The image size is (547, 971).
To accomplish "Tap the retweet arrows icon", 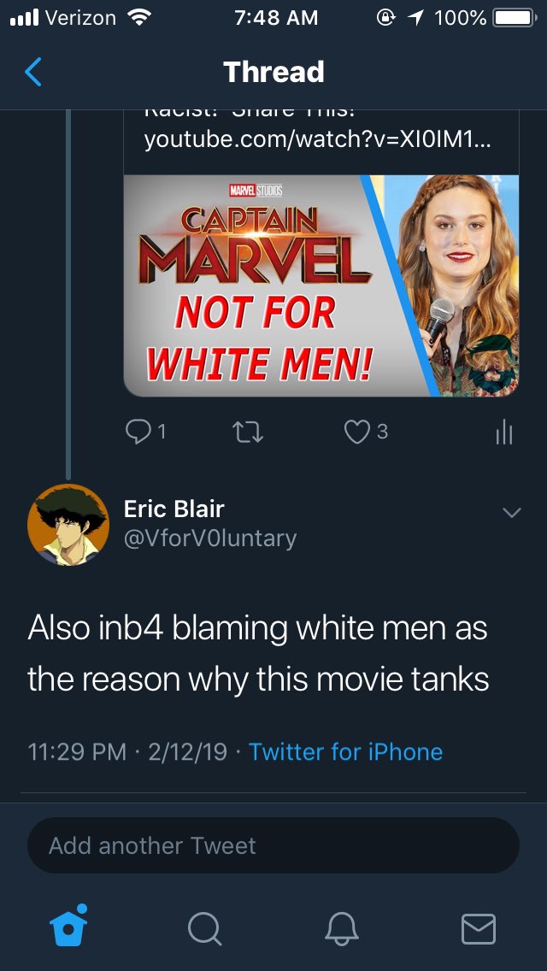I will [249, 433].
